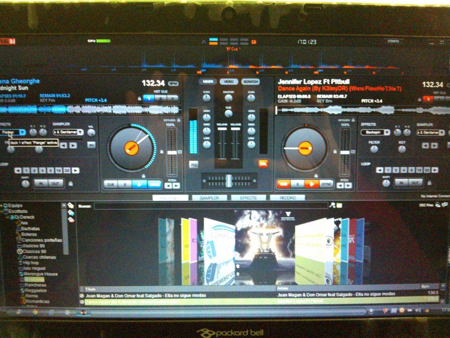Click left sampler REC button
Image resolution: width=450 pixels, height=338 pixels.
tap(91, 145)
